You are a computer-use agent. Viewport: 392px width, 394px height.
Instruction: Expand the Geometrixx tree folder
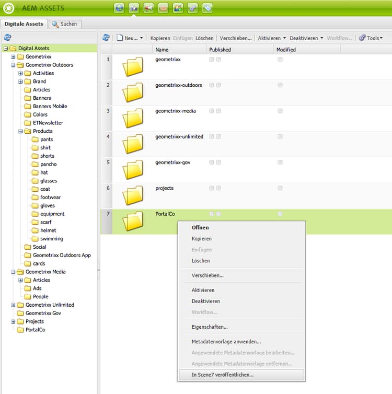coord(13,57)
